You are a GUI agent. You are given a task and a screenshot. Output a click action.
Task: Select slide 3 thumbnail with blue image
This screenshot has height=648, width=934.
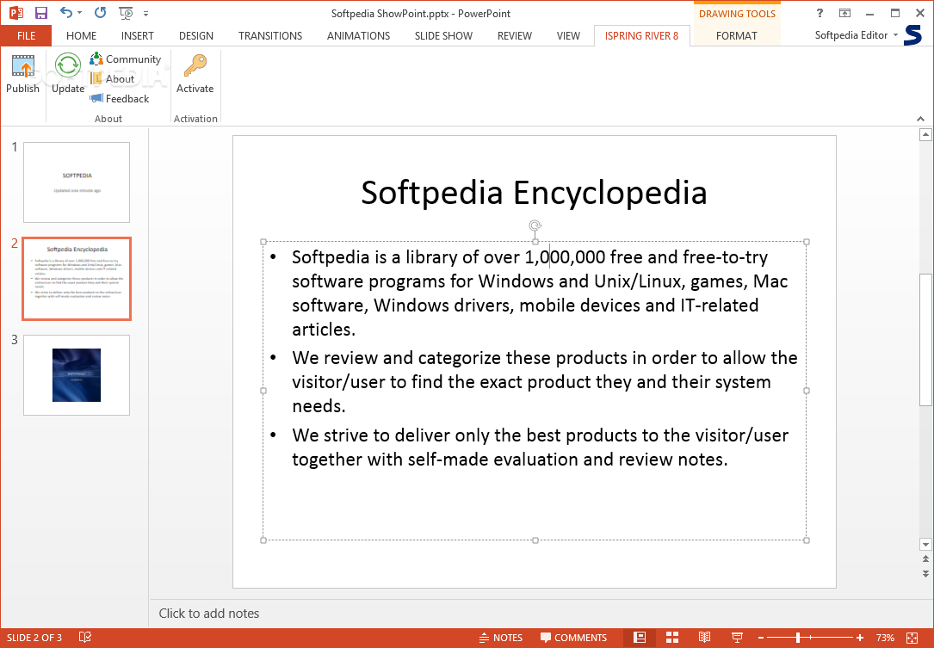coord(77,375)
